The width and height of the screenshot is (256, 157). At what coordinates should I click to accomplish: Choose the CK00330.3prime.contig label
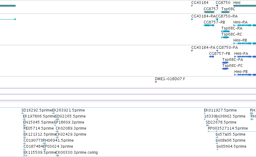[x=77, y=153]
